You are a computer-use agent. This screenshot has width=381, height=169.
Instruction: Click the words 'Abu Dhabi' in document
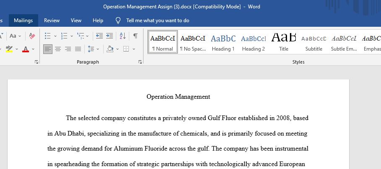click(x=70, y=133)
